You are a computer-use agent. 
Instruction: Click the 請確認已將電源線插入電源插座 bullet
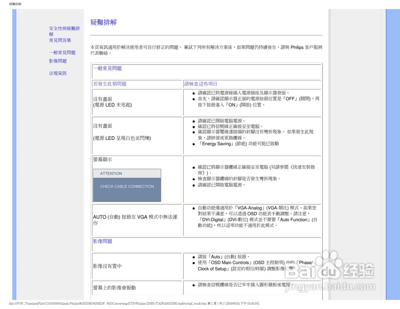(x=243, y=93)
